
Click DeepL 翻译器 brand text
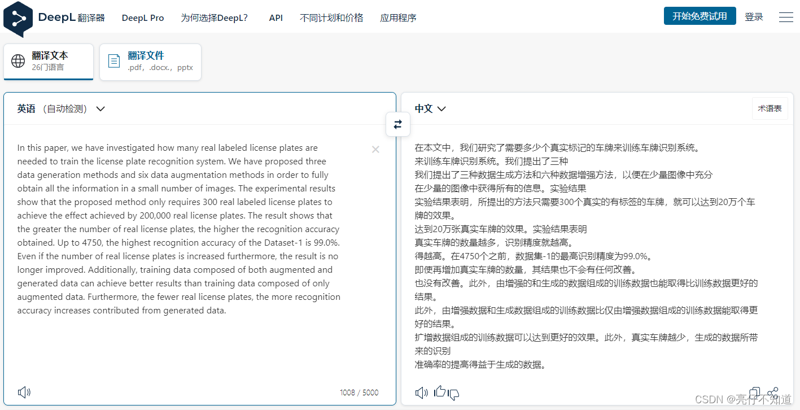coord(72,18)
